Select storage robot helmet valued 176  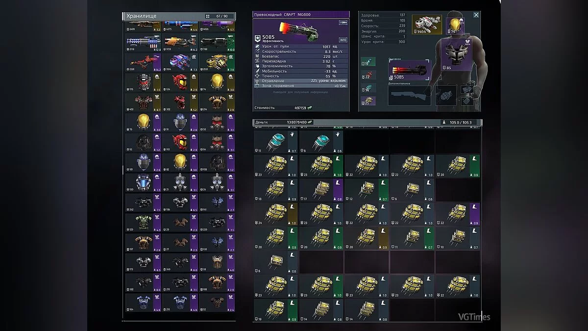pyautogui.click(x=143, y=82)
